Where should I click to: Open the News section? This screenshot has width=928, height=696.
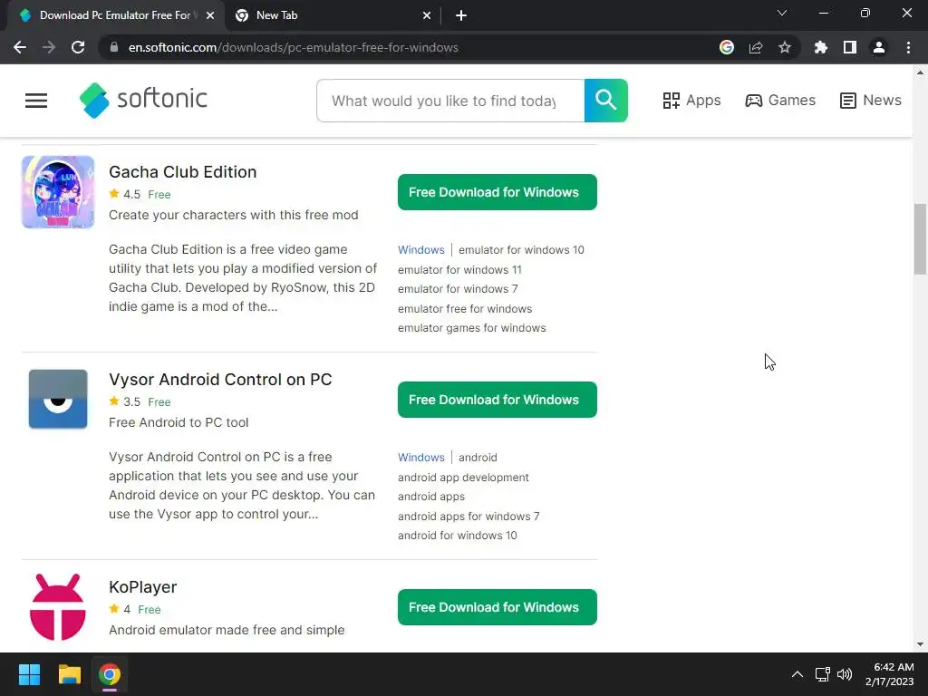click(x=870, y=100)
